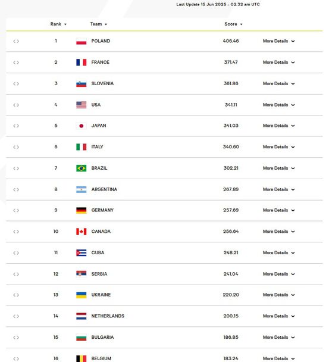Expand More Details for USA
Screen dimensions: 326x362
pyautogui.click(x=278, y=105)
